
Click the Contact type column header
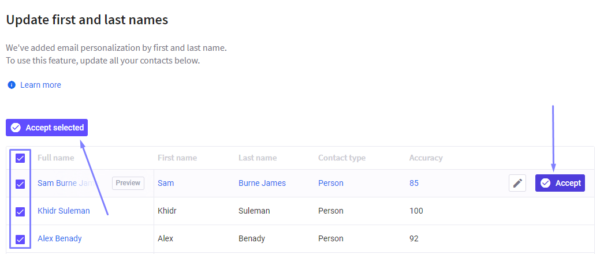342,158
